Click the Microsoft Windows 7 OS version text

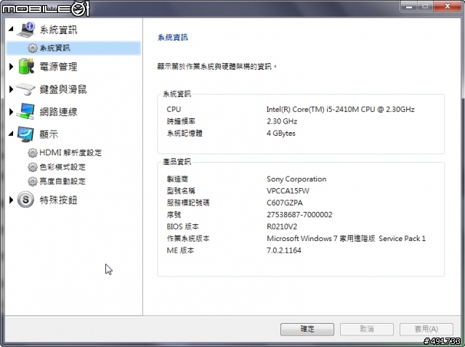[x=346, y=239]
